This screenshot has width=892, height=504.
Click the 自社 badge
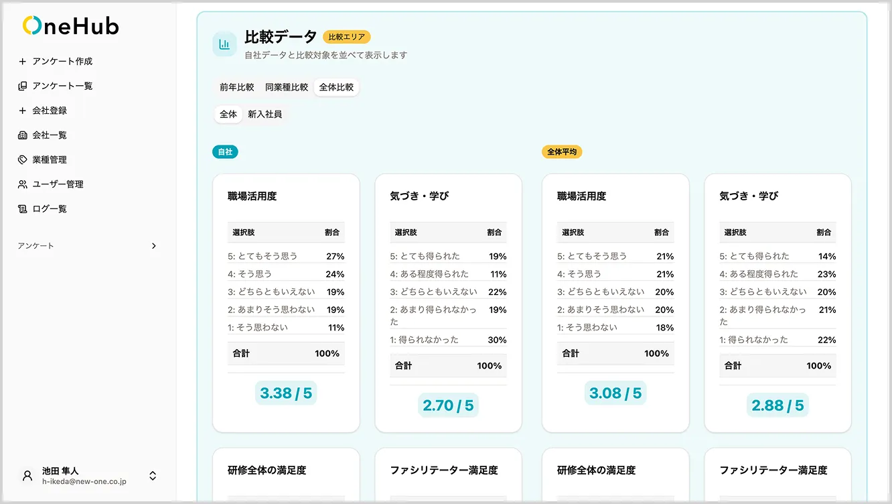[225, 151]
